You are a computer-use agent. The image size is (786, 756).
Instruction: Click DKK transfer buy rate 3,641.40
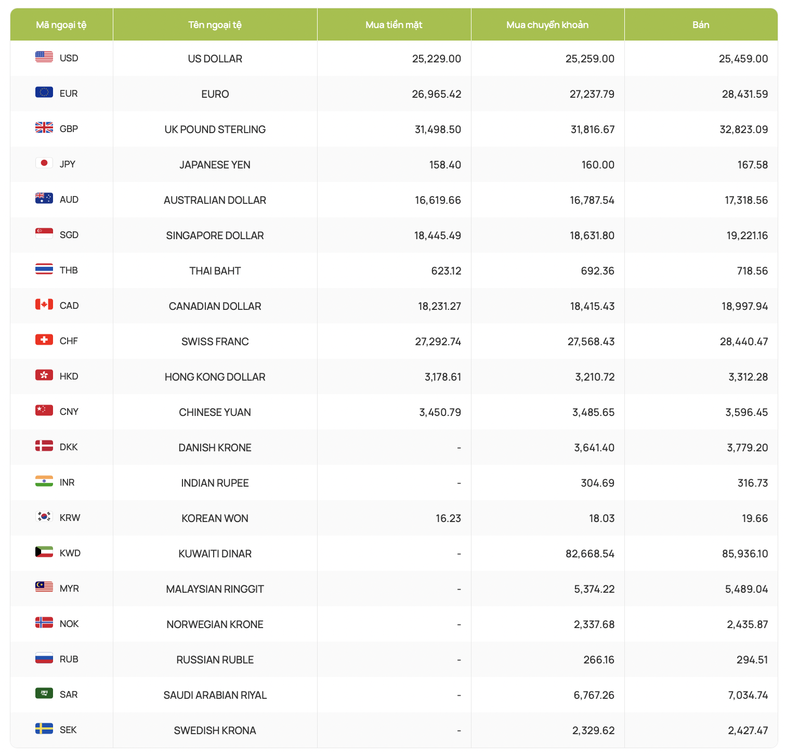point(594,448)
